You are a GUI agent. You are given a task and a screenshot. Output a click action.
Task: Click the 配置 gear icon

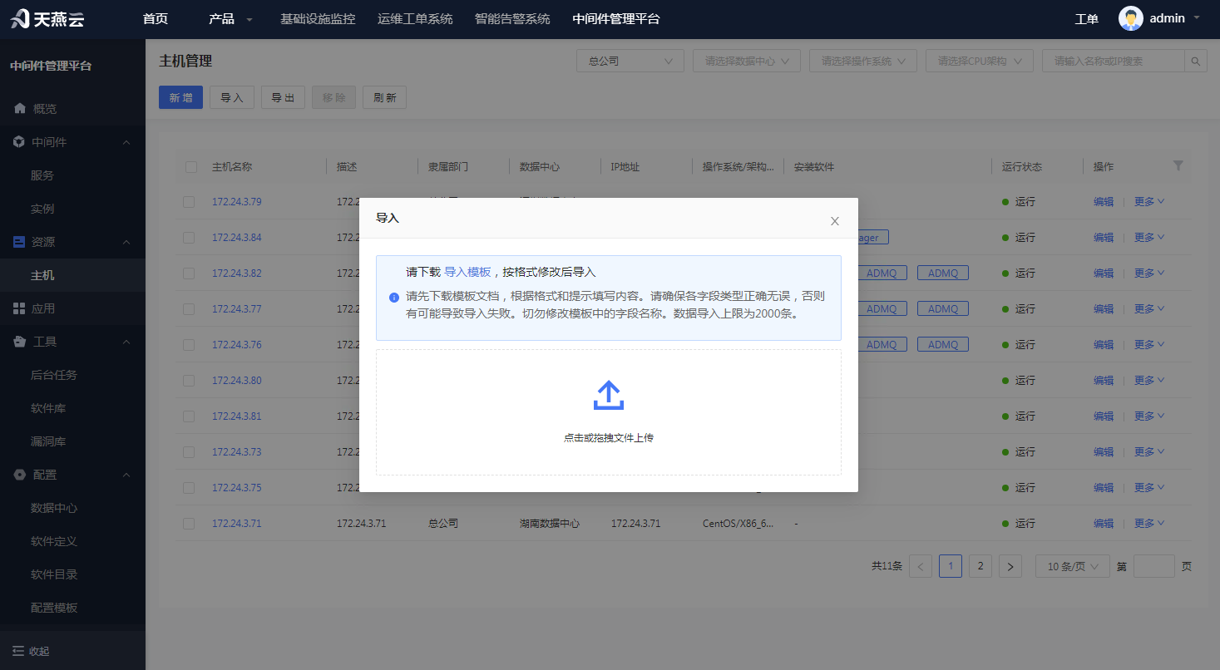tap(19, 475)
